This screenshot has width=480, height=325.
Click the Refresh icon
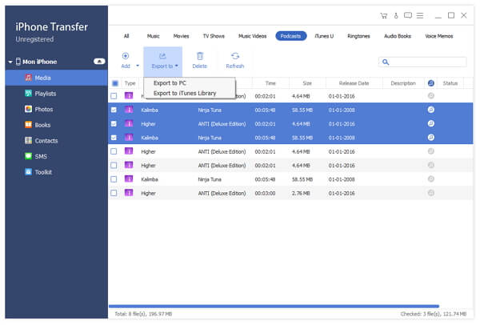(x=235, y=56)
